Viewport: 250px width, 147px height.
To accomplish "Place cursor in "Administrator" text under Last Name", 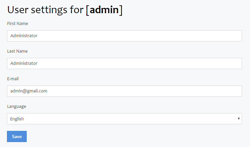I will click(x=24, y=63).
